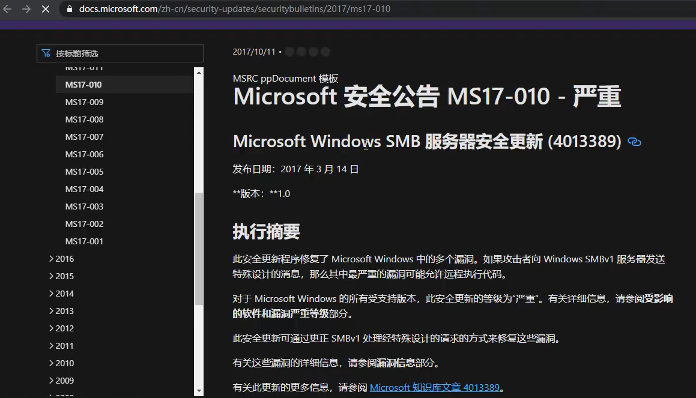This screenshot has height=398, width=696.
Task: Focus the 按标题筛选 filter input
Action: (120, 53)
